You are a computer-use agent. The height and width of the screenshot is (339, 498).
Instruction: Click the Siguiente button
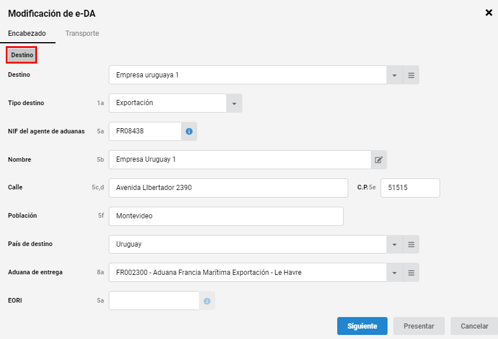[363, 326]
